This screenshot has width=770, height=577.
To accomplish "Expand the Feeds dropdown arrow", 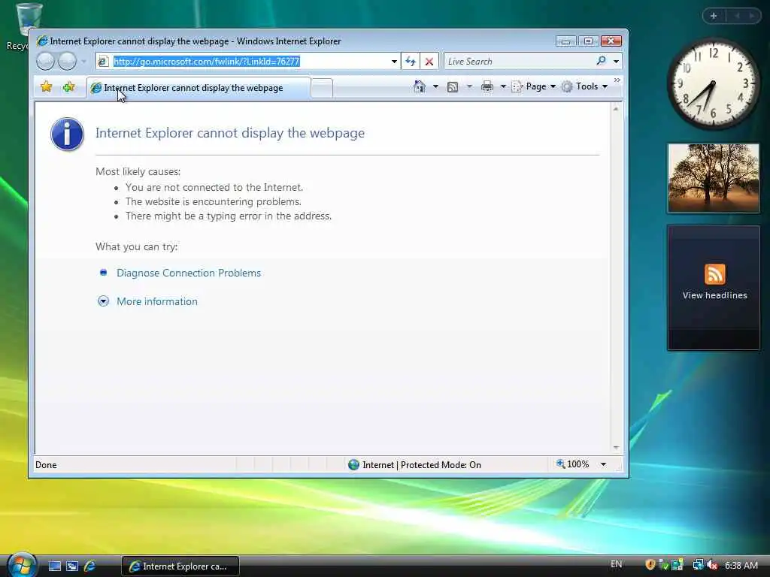I will coord(469,87).
